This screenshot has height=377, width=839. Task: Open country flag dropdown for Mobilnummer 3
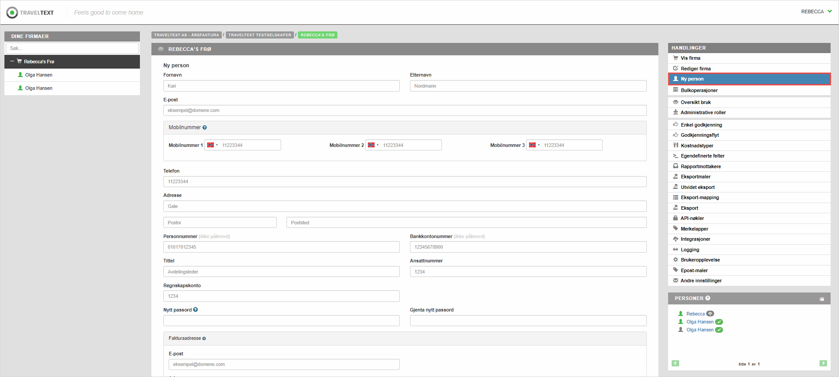(534, 145)
